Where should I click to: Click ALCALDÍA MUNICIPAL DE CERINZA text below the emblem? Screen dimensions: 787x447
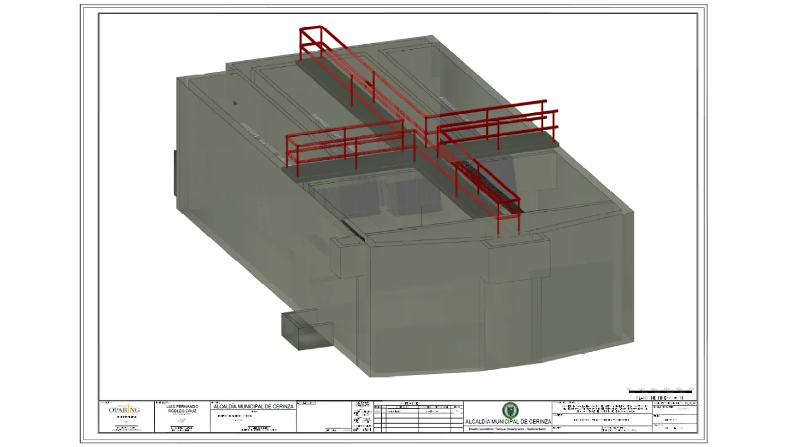508,422
